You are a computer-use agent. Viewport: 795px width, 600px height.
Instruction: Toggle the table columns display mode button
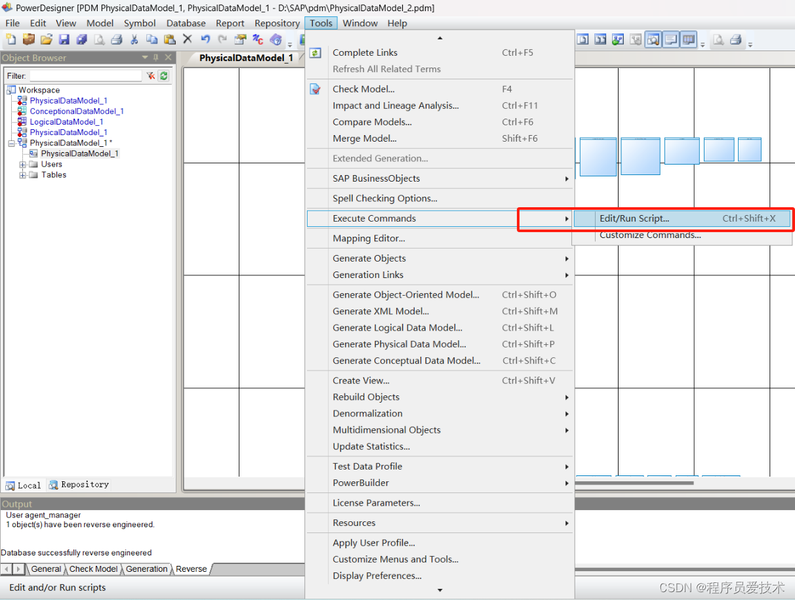coord(688,39)
